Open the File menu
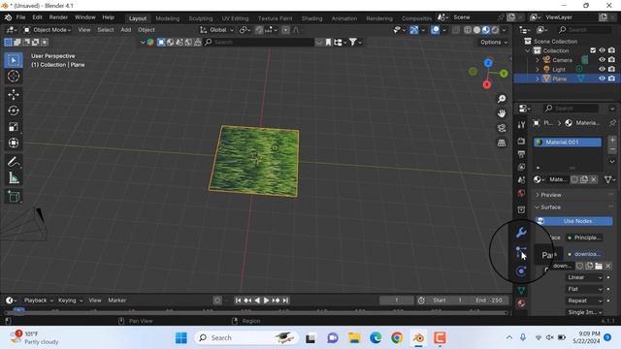This screenshot has width=621, height=349. (20, 17)
